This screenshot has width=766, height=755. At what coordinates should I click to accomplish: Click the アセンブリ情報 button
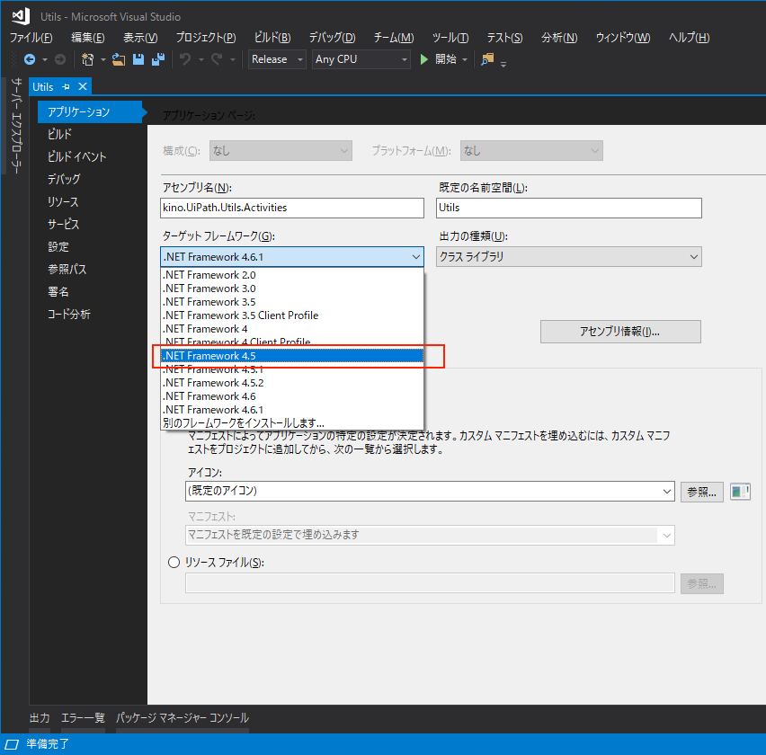619,331
